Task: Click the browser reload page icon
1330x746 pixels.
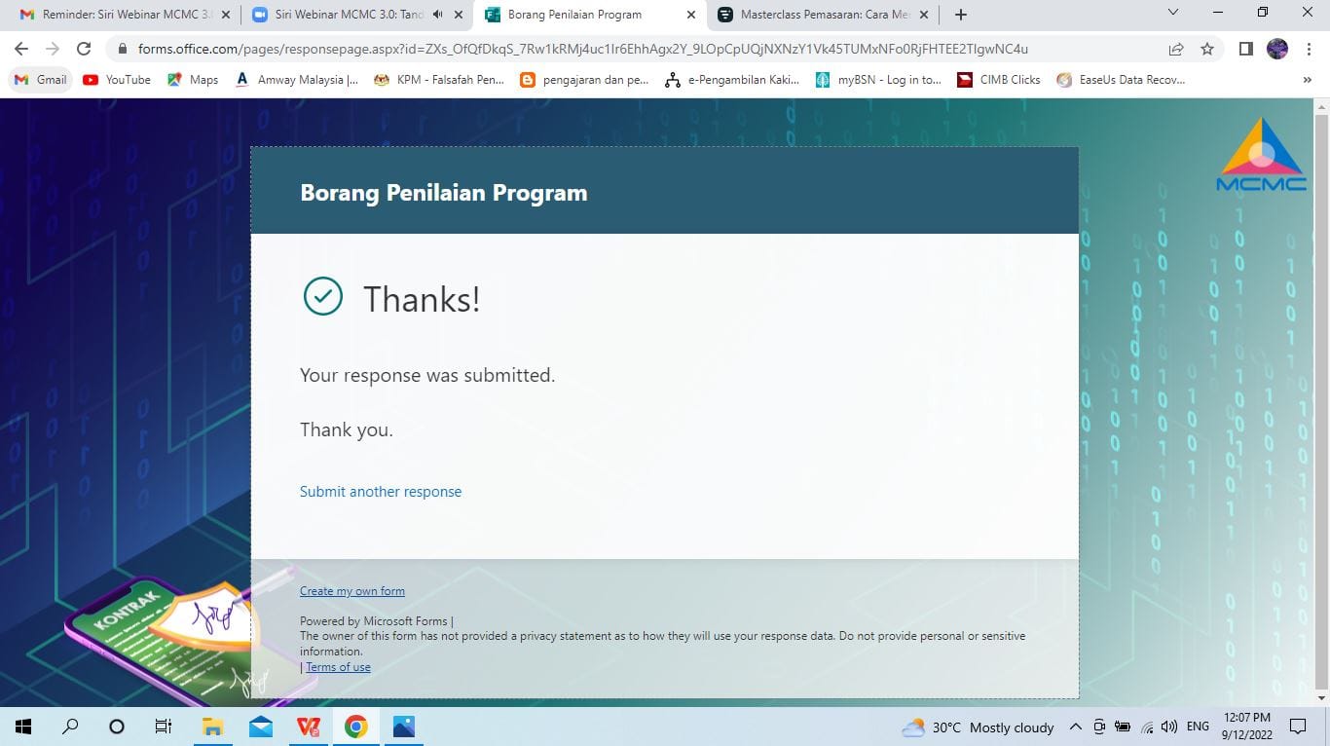Action: (x=84, y=49)
